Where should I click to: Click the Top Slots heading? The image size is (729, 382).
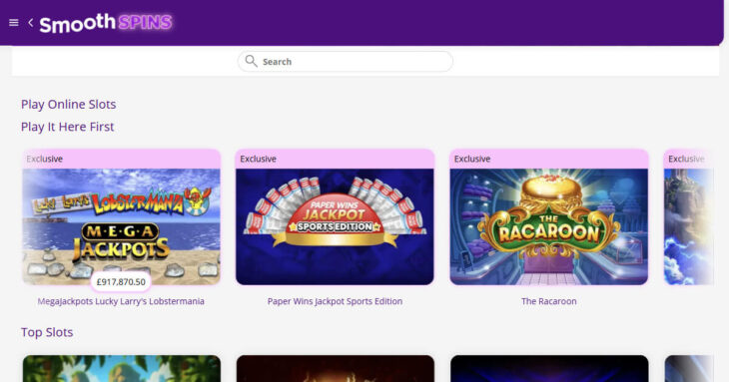click(47, 332)
